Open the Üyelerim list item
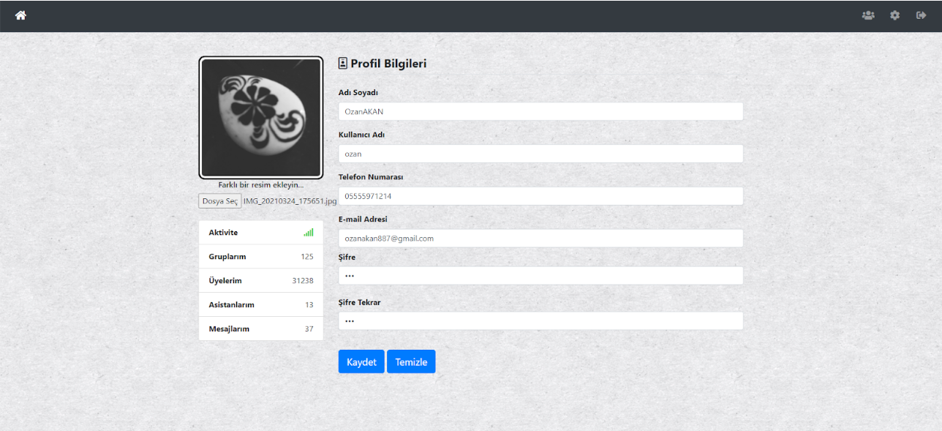 261,281
